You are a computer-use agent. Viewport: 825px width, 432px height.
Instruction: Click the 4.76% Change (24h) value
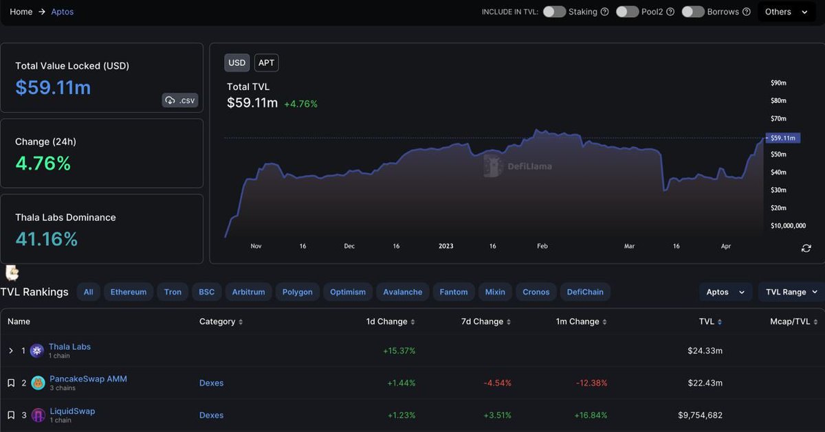pos(43,163)
